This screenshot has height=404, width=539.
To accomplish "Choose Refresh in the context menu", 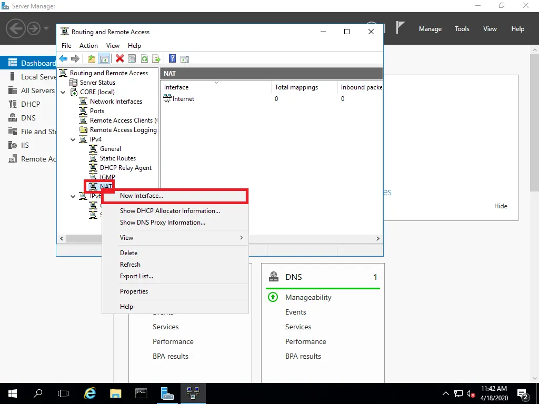I will (175, 265).
